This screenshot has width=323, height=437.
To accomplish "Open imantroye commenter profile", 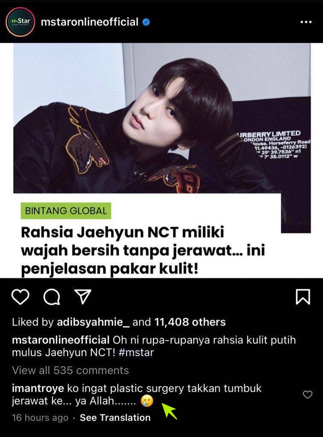I will (38, 388).
